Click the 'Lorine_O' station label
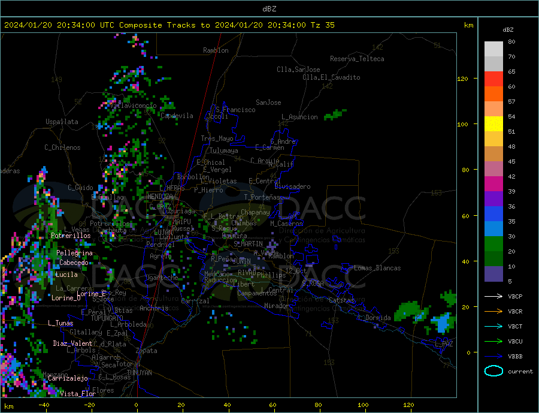 point(66,298)
